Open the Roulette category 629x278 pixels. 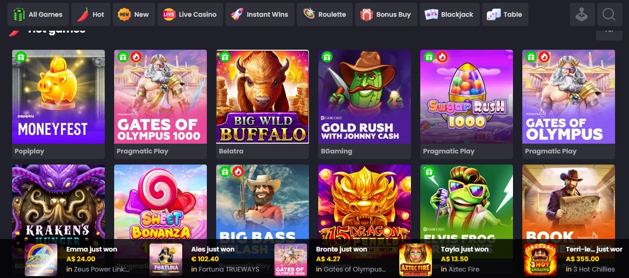[325, 14]
